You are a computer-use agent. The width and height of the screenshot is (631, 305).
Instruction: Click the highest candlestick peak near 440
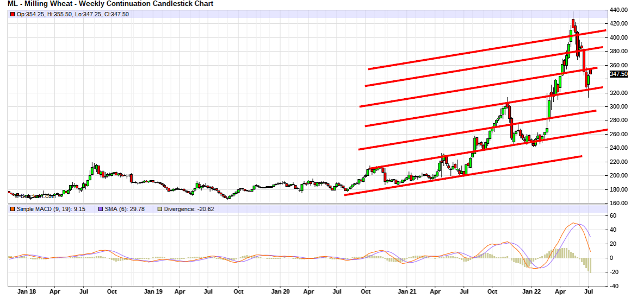[x=573, y=22]
